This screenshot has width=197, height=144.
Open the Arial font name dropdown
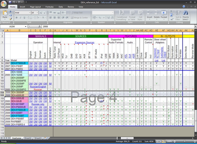click(30, 13)
